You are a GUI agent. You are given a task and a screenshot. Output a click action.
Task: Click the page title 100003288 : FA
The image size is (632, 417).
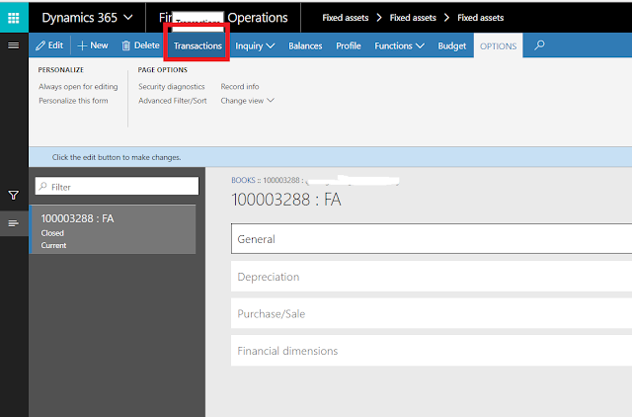point(286,200)
